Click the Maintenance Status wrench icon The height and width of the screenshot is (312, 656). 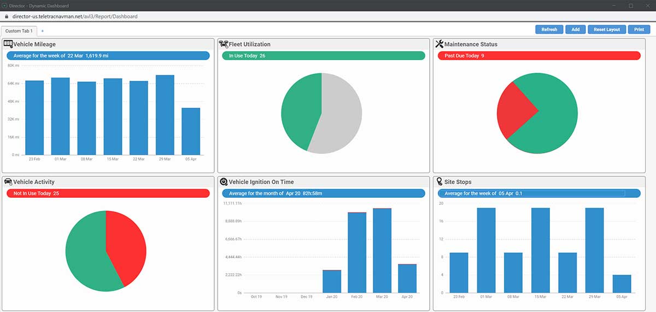(439, 44)
